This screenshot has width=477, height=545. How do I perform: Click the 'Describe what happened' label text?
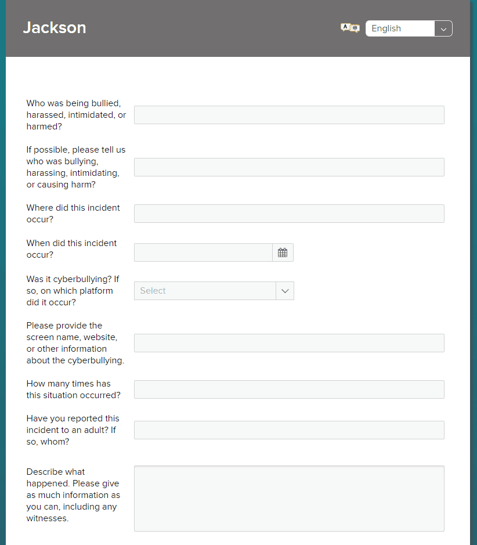[73, 495]
